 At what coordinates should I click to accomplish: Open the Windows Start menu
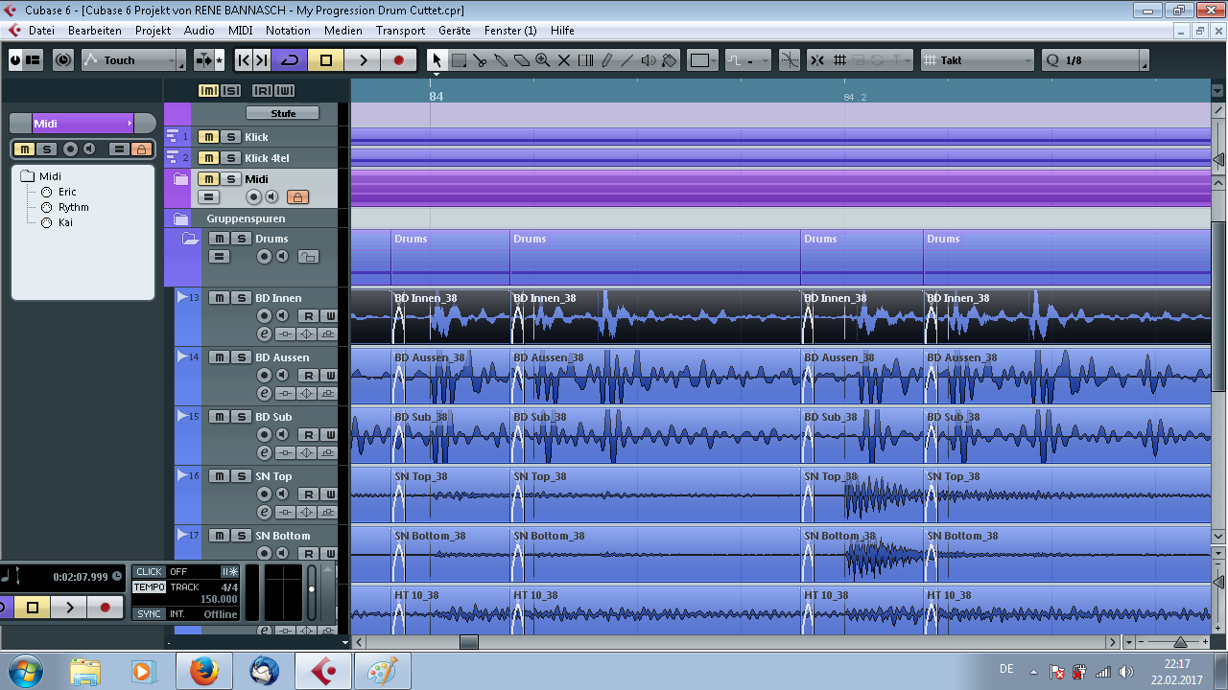pos(26,671)
